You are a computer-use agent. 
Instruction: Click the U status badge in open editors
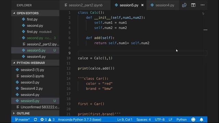coord(55,50)
